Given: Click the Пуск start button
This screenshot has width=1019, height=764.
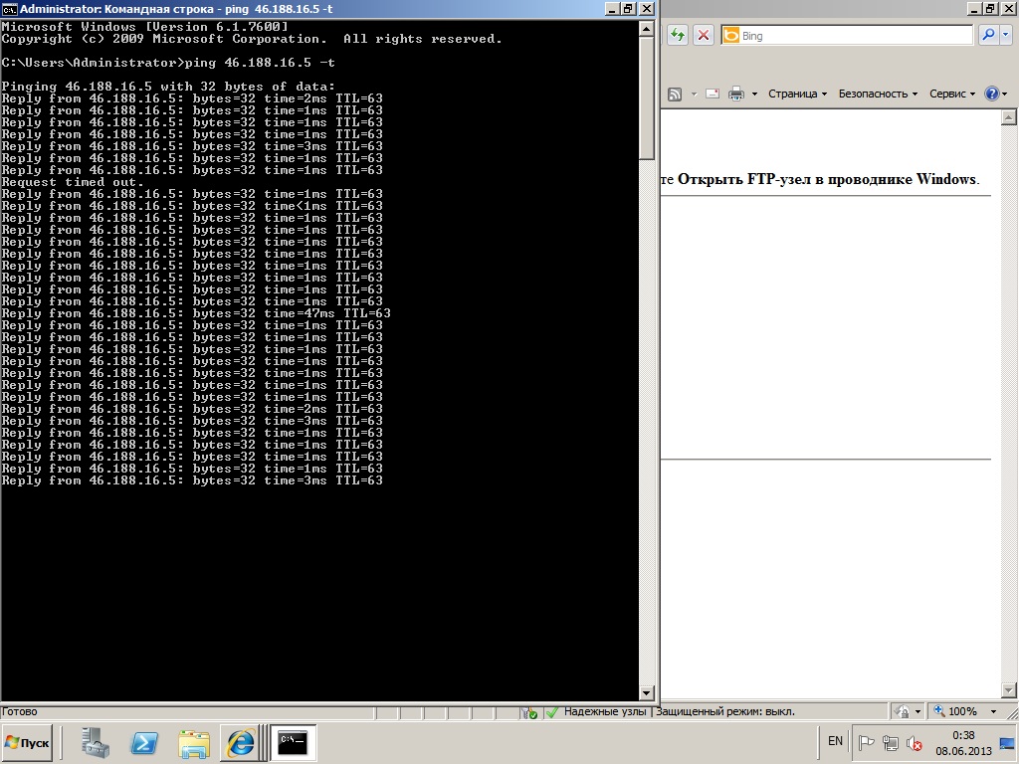Looking at the screenshot, I should tap(28, 742).
